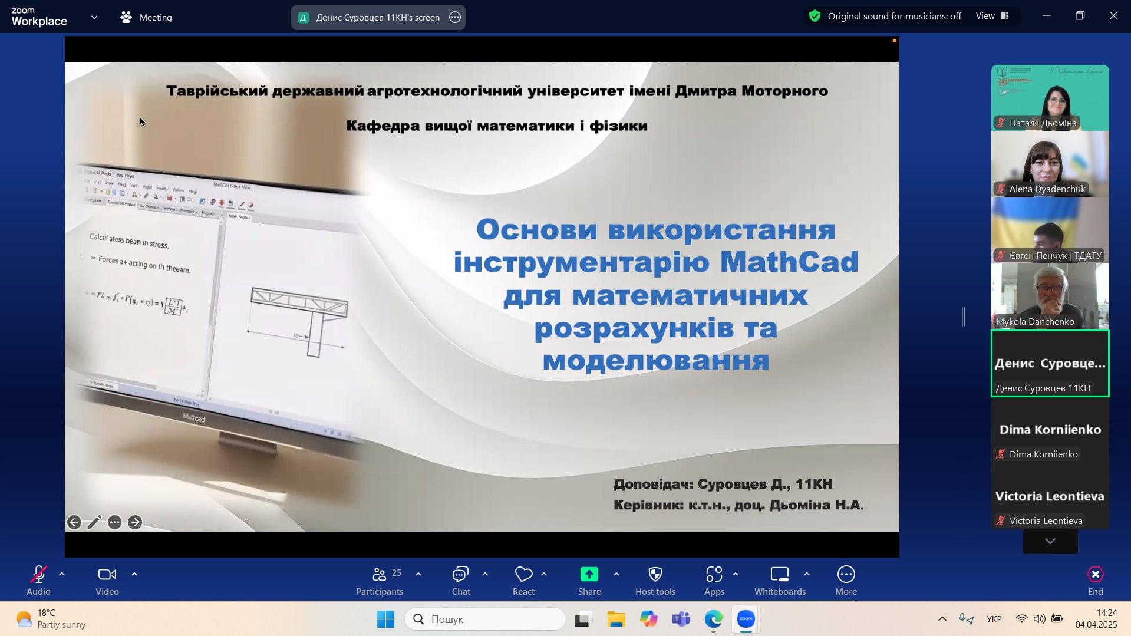
Task: Open File Explorer from taskbar
Action: pos(616,619)
